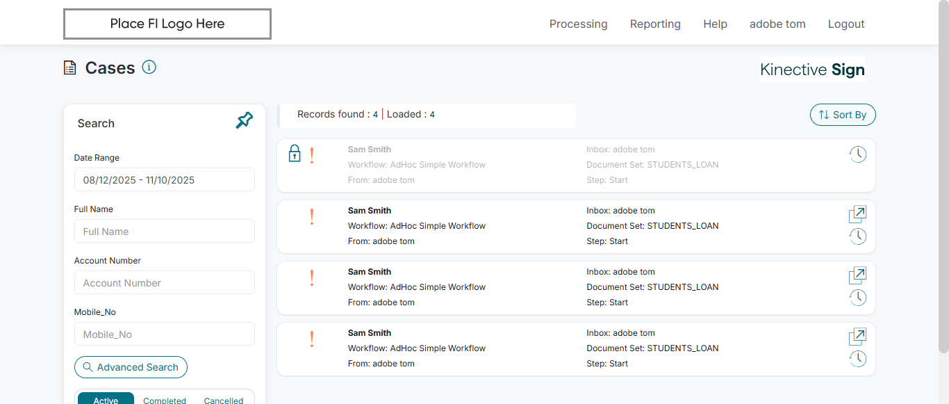Switch to the Completed tab
Viewport: 949px width, 404px height.
pyautogui.click(x=165, y=400)
